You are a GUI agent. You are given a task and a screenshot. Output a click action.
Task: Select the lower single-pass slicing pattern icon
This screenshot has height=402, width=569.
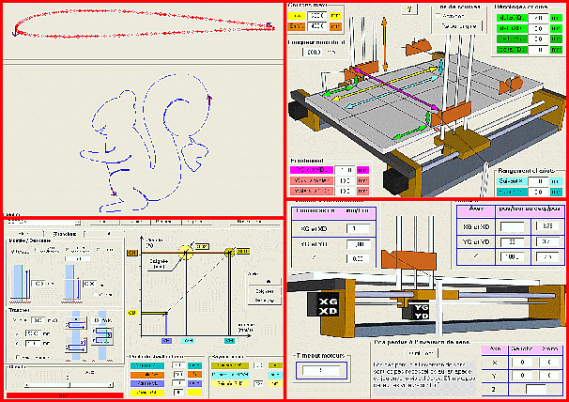[76, 347]
